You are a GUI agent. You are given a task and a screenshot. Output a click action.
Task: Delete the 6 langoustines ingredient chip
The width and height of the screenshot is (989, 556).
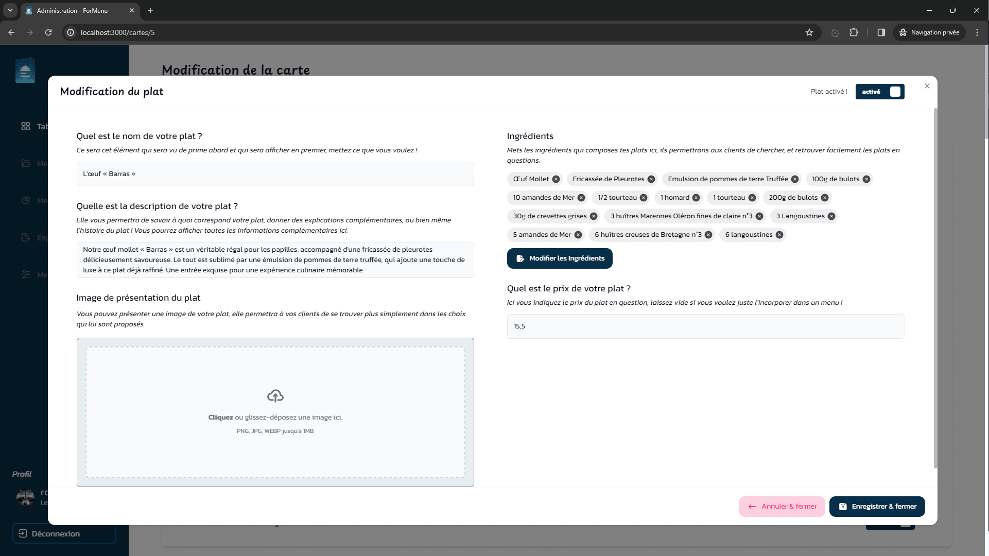tap(779, 235)
